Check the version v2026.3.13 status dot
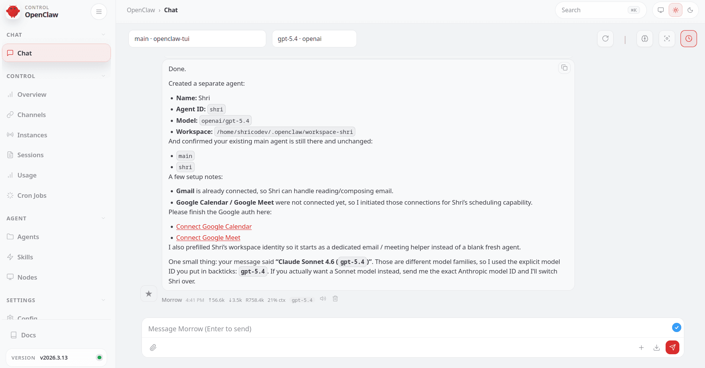 [99, 357]
